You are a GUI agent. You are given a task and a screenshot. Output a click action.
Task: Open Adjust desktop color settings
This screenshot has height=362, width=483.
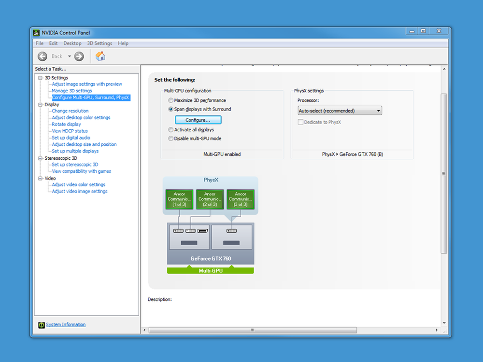(81, 118)
